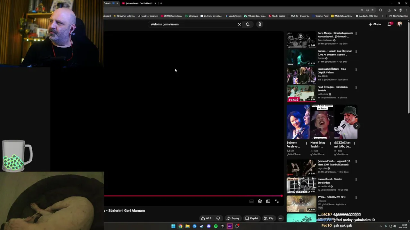Open Streamer Panel bookmark
410x230 pixels.
[320, 16]
